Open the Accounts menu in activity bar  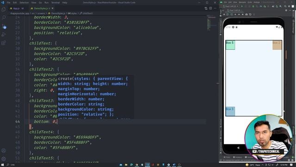(4, 151)
